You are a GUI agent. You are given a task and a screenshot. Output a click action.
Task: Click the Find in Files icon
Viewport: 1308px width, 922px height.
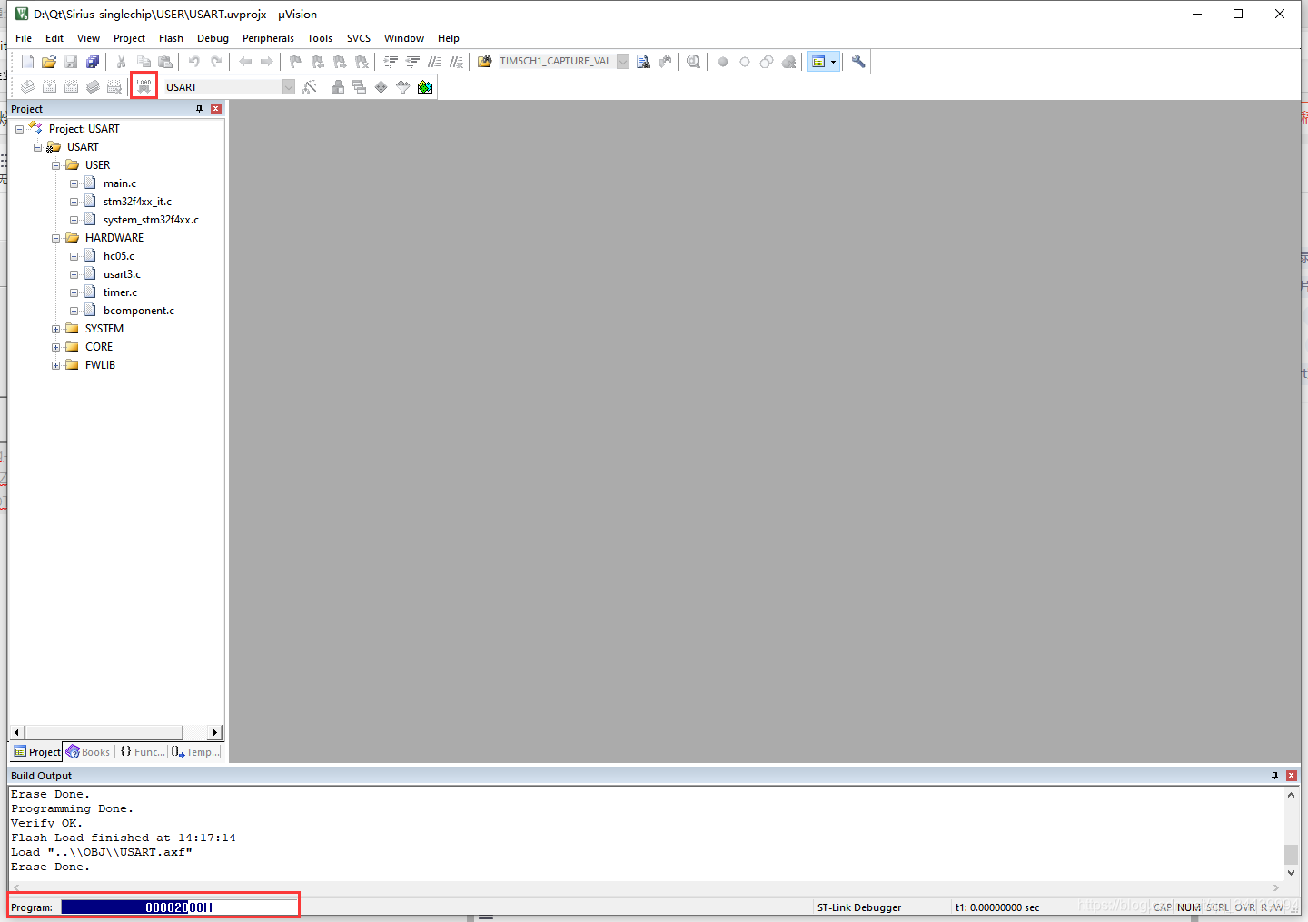point(485,62)
